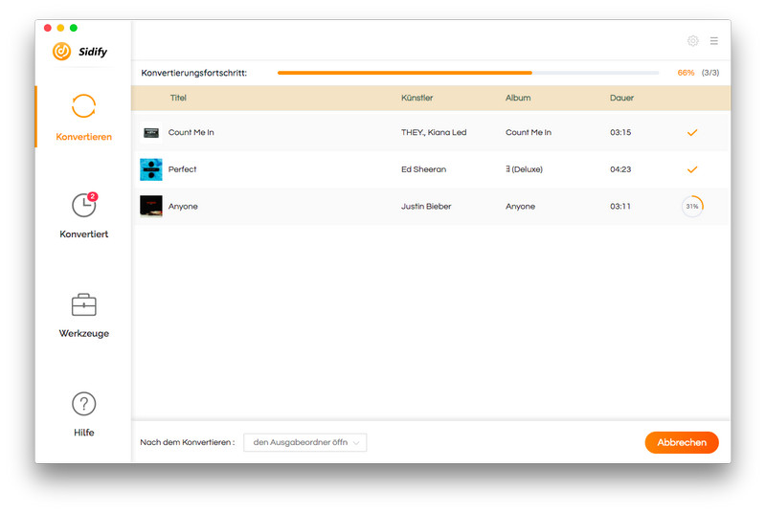Click the song title 'Count Me In'

(x=191, y=132)
